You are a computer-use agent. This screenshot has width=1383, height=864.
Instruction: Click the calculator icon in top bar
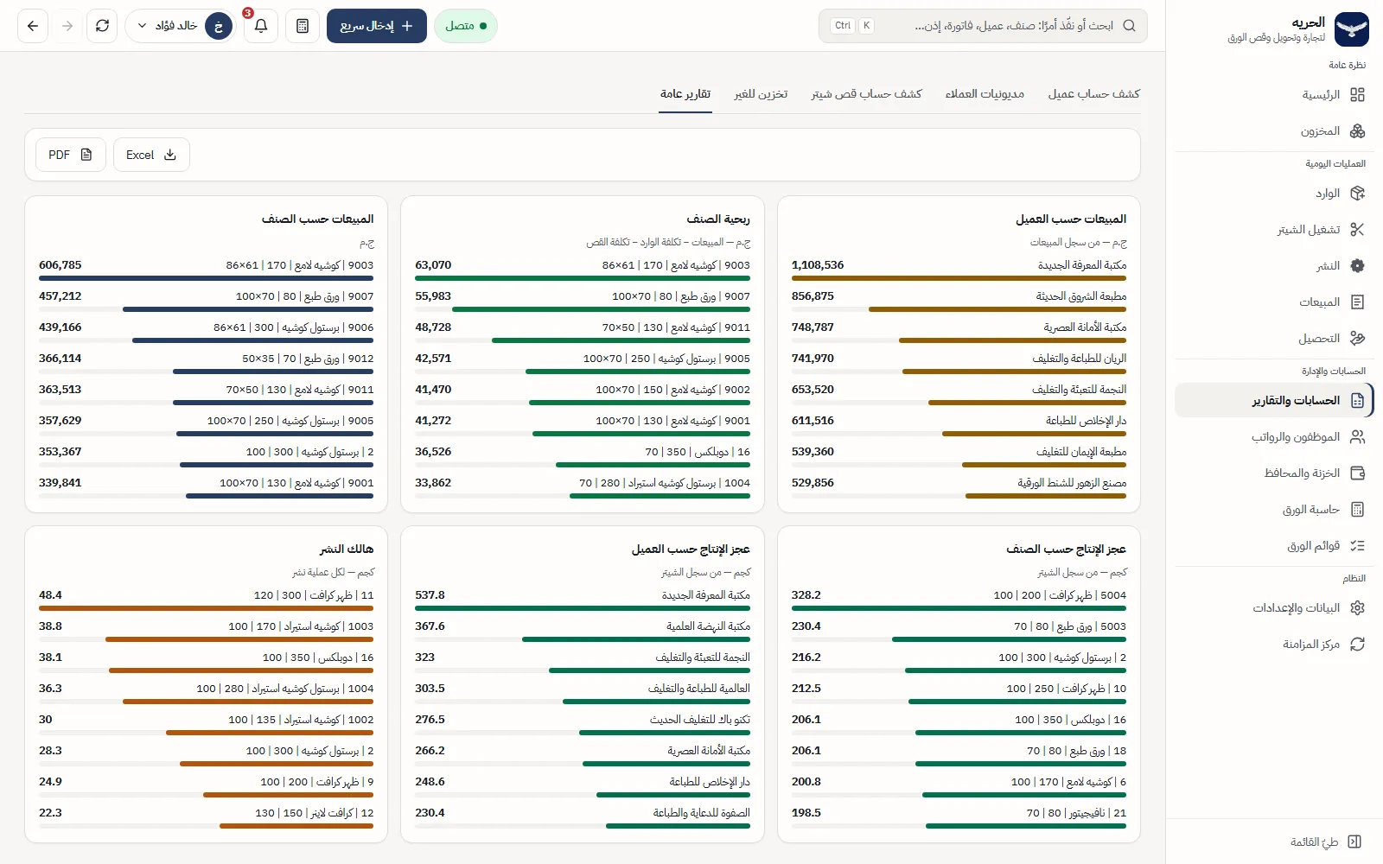coord(303,26)
